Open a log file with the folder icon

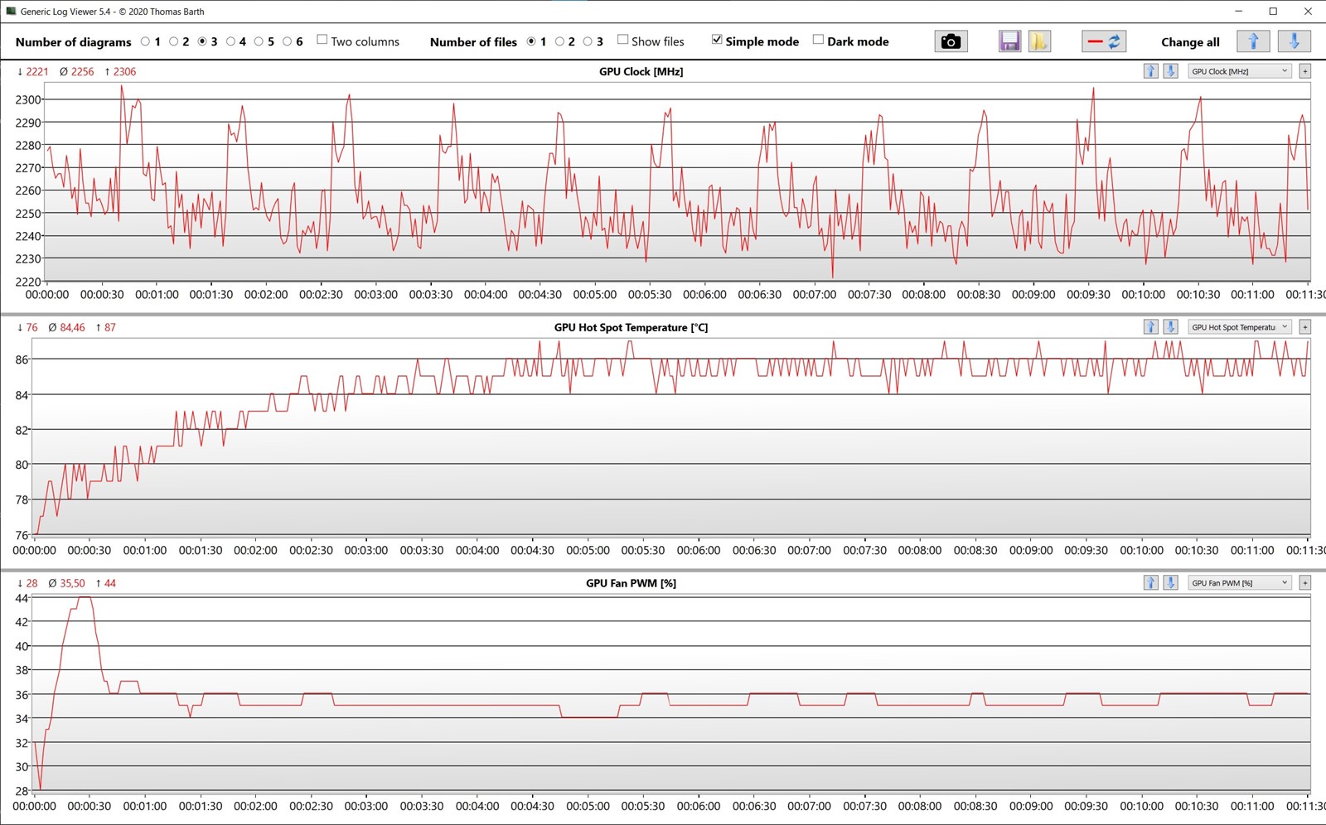pos(1039,41)
